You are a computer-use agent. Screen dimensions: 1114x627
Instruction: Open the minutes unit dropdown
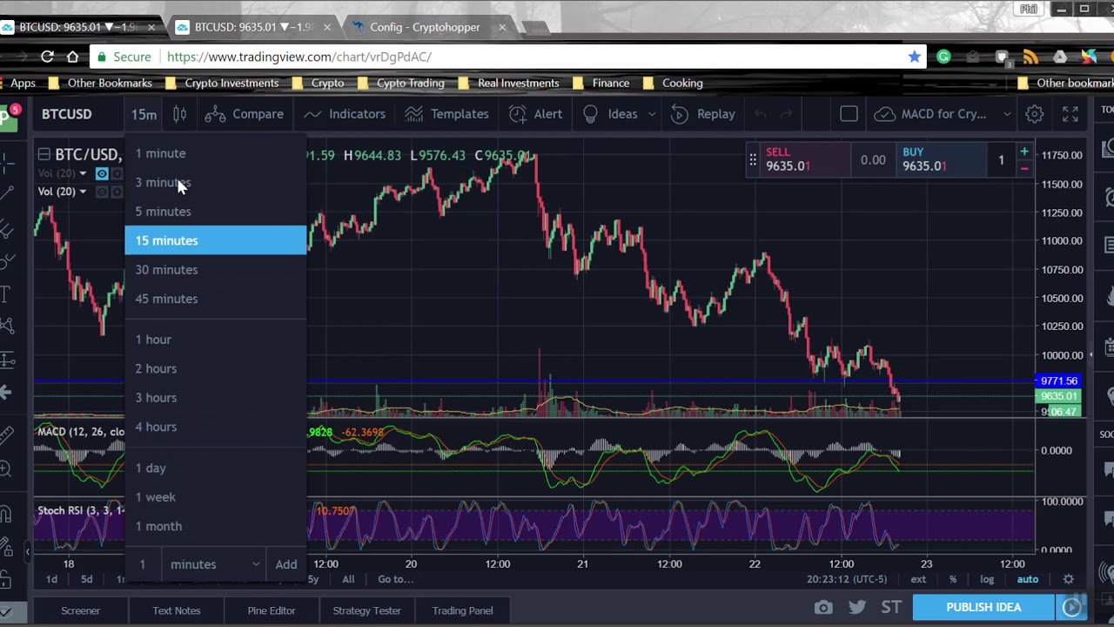pyautogui.click(x=215, y=564)
